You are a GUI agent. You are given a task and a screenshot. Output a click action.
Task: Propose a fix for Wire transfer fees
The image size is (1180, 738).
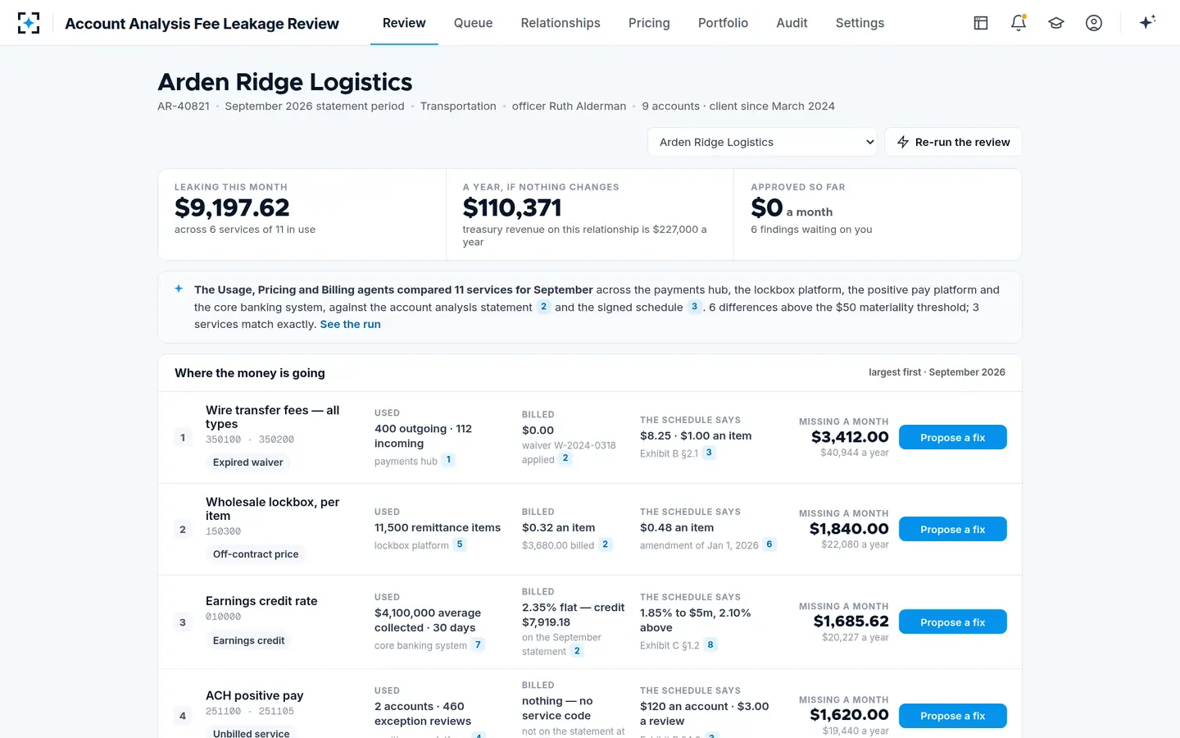(953, 437)
